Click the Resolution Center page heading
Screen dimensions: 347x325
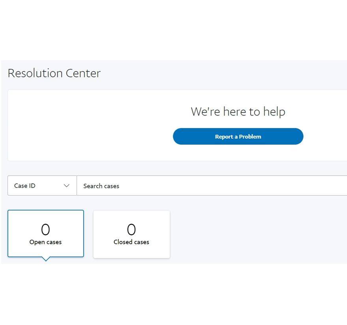54,73
